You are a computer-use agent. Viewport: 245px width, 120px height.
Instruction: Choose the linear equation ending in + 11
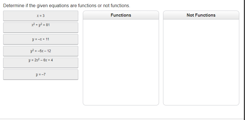pyautogui.click(x=41, y=39)
